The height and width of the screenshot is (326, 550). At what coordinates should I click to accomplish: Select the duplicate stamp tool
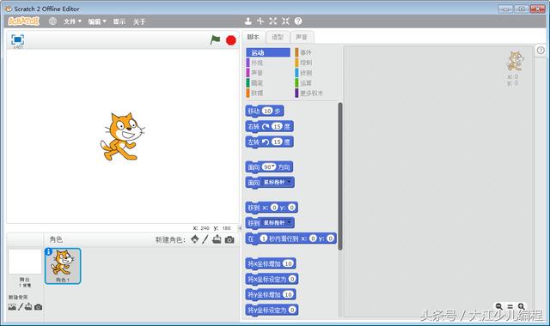point(248,21)
